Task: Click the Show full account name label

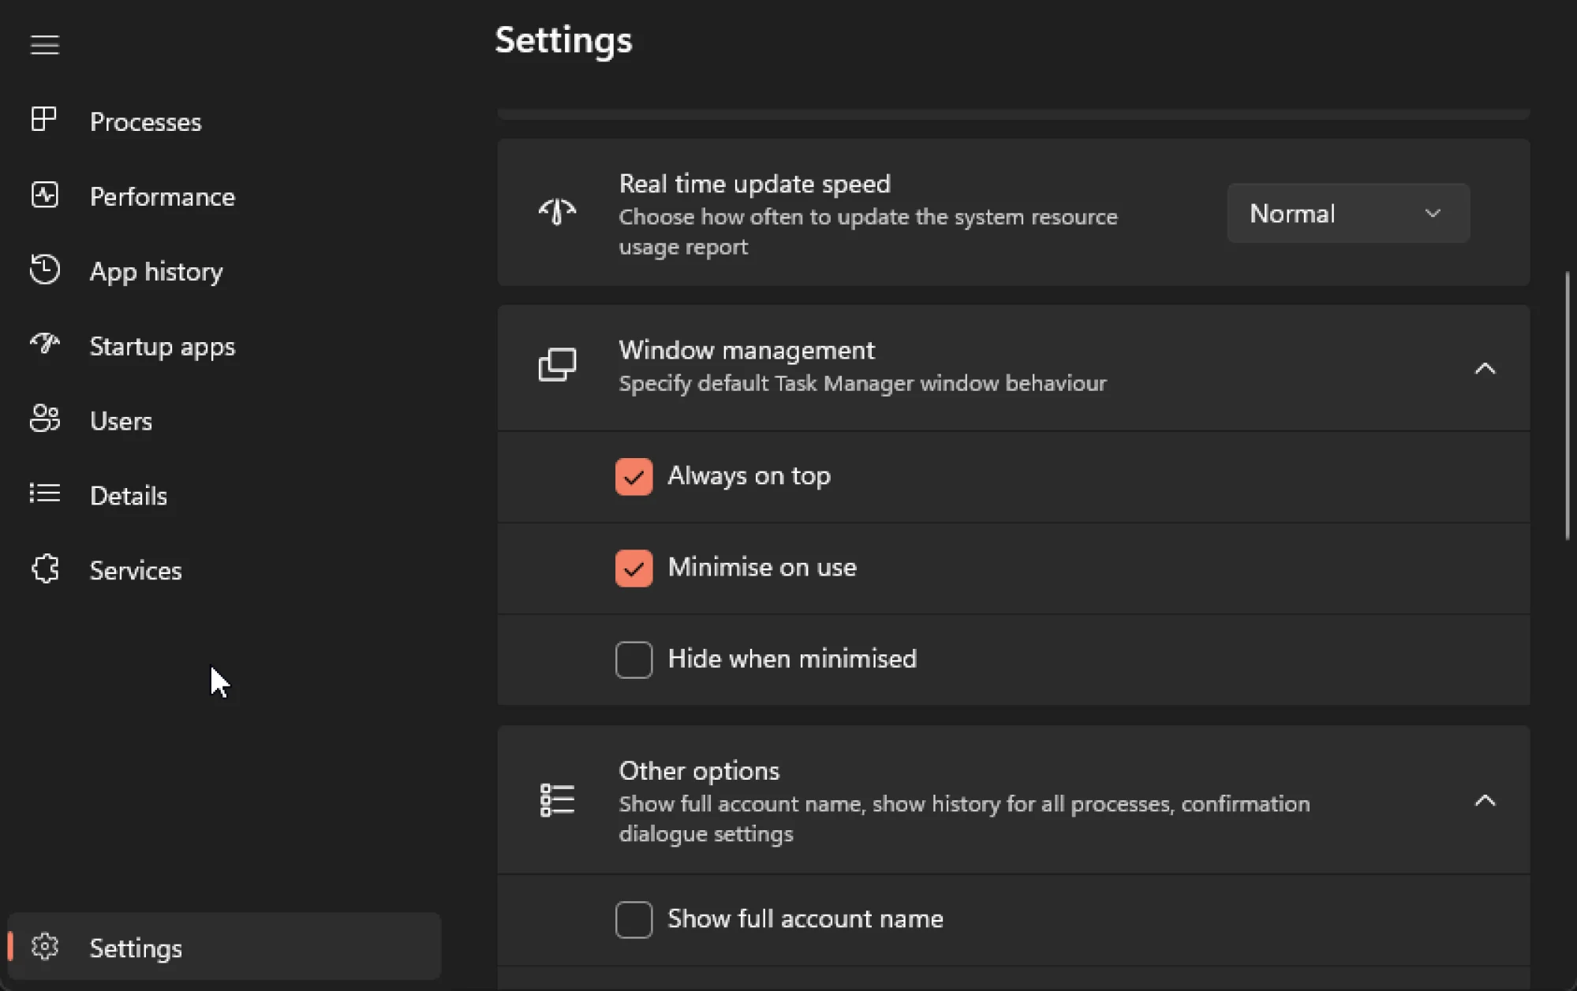Action: coord(805,919)
